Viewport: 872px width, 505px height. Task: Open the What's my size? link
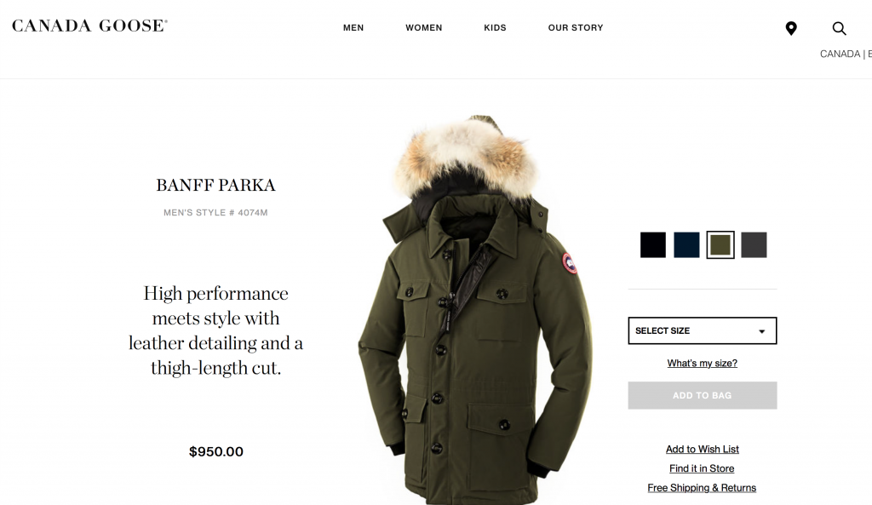click(703, 363)
